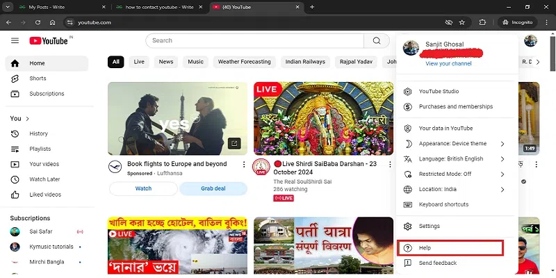Open tab search dropdown in Chrome
556x278 pixels.
(x=7, y=7)
